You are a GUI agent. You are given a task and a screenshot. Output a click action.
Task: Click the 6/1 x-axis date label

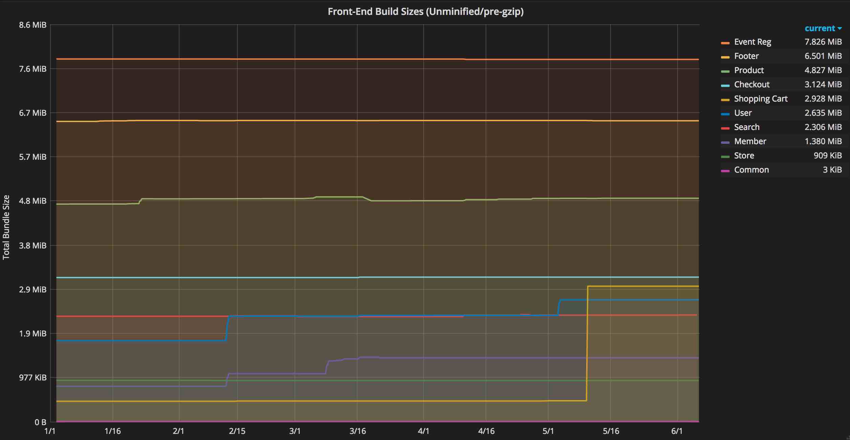[x=677, y=431]
